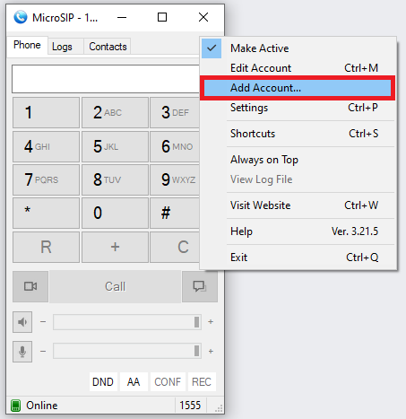Open the Contacts tab
Screen dimensions: 406x419
[108, 47]
